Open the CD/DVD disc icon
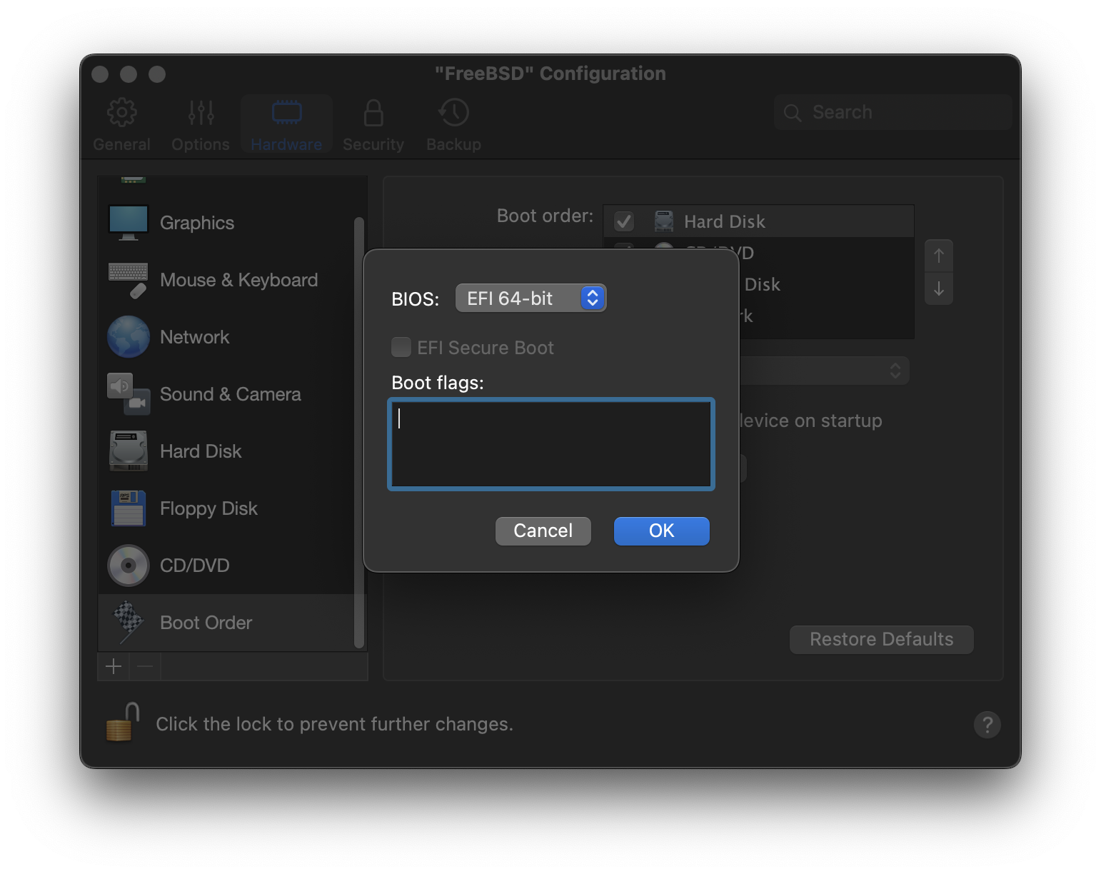 pos(129,566)
